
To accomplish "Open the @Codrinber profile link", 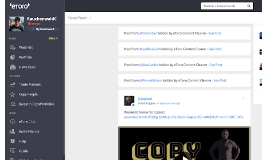I will [x=148, y=33].
